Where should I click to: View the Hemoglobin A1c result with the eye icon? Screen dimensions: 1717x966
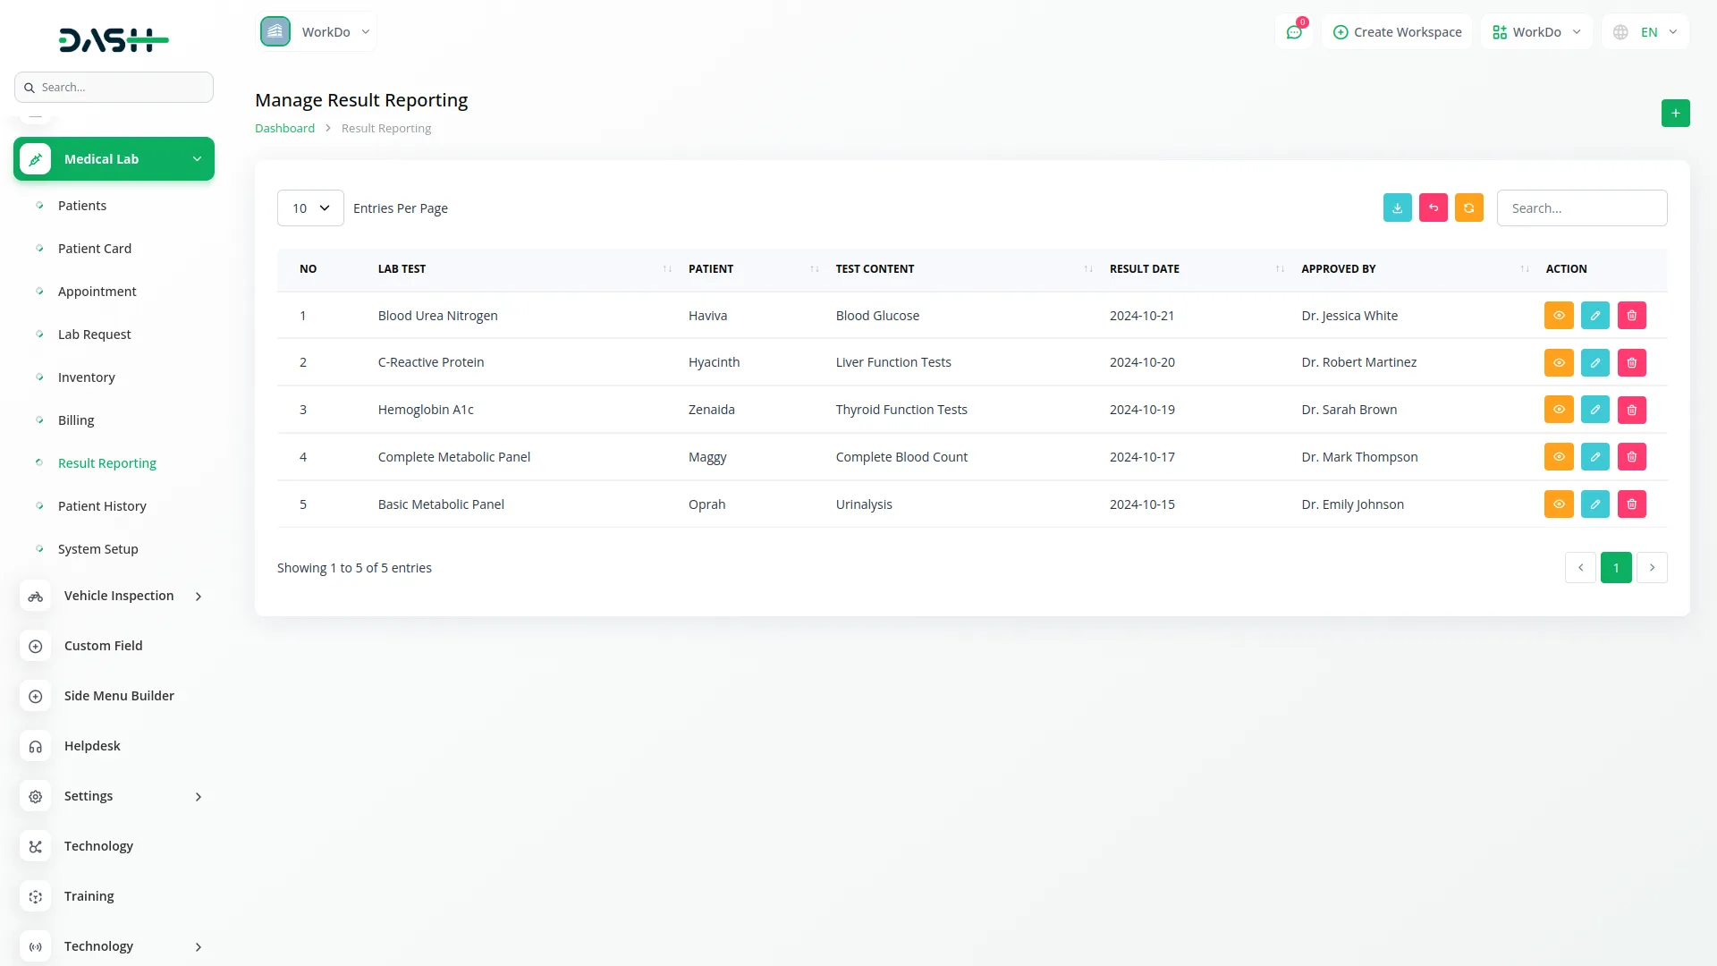coord(1558,410)
